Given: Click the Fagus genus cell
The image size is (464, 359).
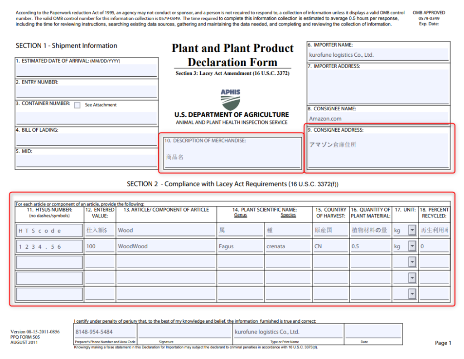Looking at the screenshot, I should click(240, 246).
